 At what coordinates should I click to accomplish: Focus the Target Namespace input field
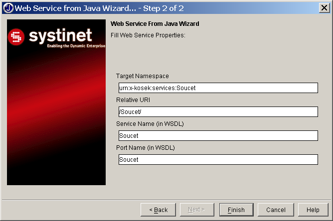218,88
